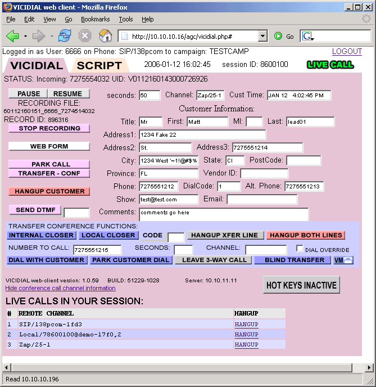The height and width of the screenshot is (387, 376).
Task: Go to Home using the house icon
Action: tap(105, 36)
